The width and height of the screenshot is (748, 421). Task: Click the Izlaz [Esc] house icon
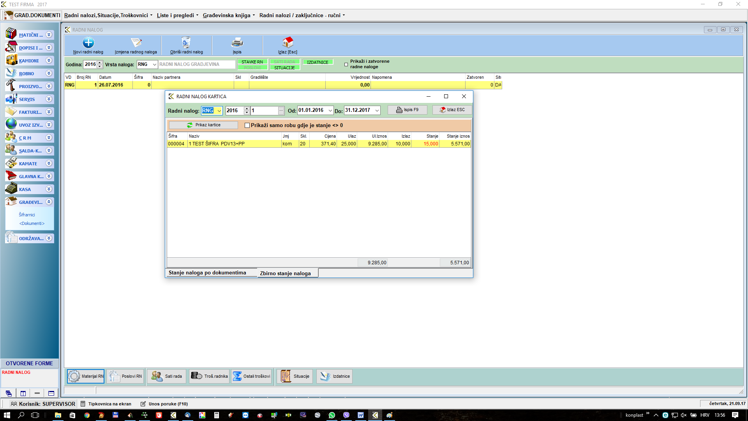tap(288, 42)
